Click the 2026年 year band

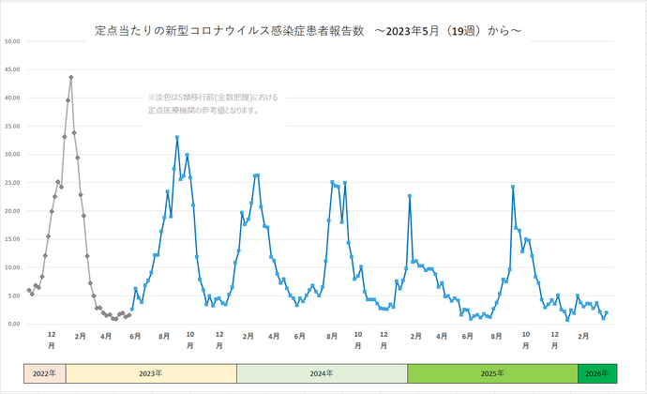(597, 373)
